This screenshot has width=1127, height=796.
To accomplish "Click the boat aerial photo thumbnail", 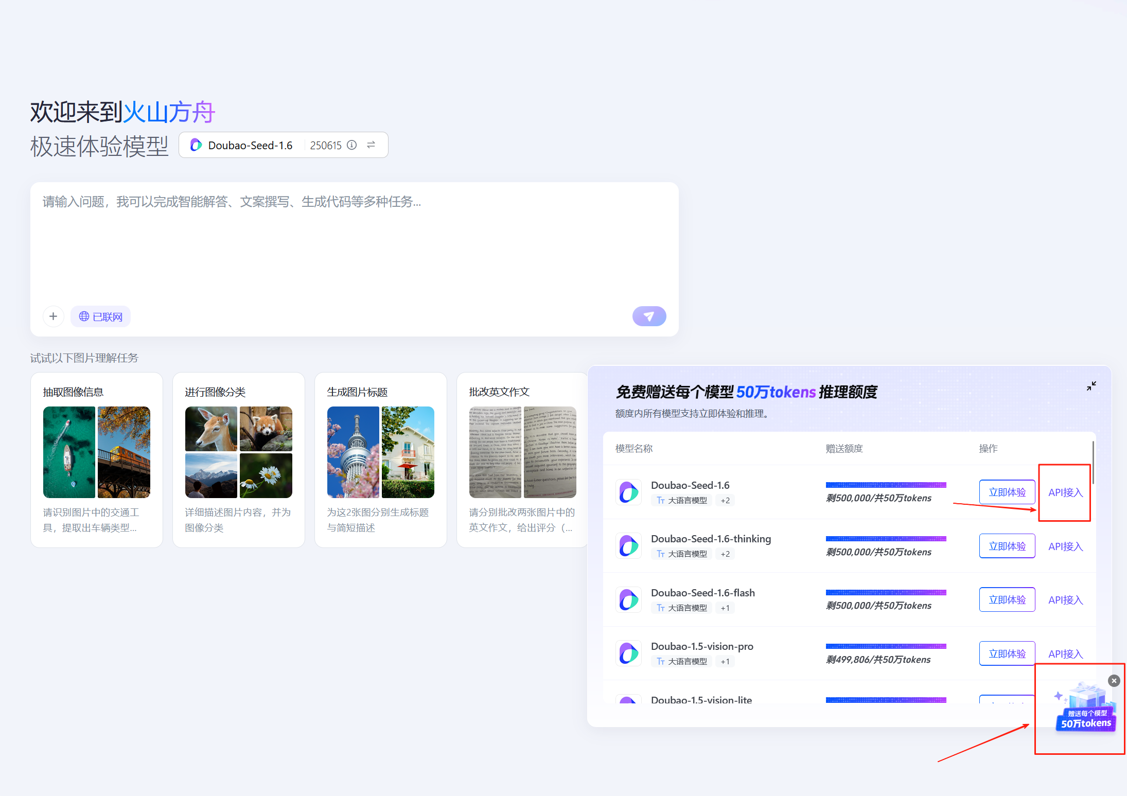I will coord(69,452).
